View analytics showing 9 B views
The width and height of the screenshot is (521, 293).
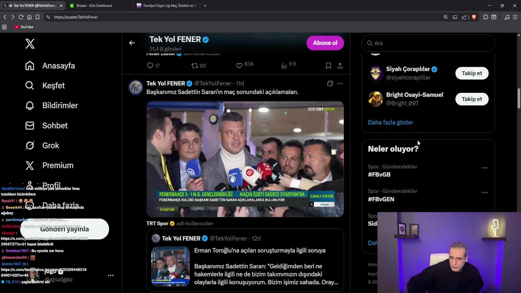point(289,65)
